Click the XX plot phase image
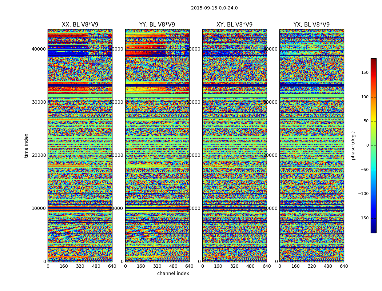Image resolution: width=382 pixels, height=291 pixels. point(80,145)
